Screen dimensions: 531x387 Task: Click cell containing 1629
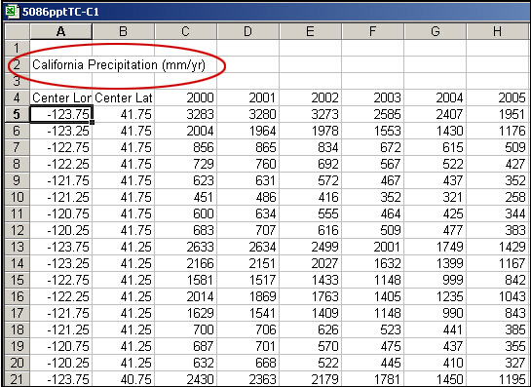click(x=185, y=314)
